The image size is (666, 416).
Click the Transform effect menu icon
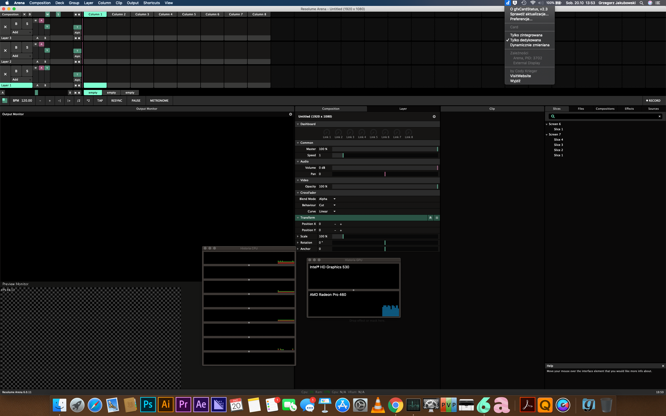437,218
